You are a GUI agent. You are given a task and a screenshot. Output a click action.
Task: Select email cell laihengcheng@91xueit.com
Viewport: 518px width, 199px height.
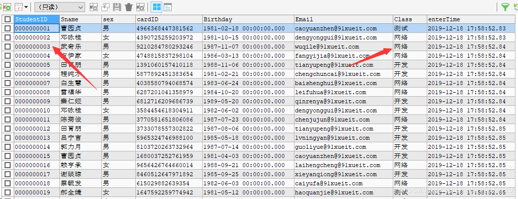pos(344,165)
